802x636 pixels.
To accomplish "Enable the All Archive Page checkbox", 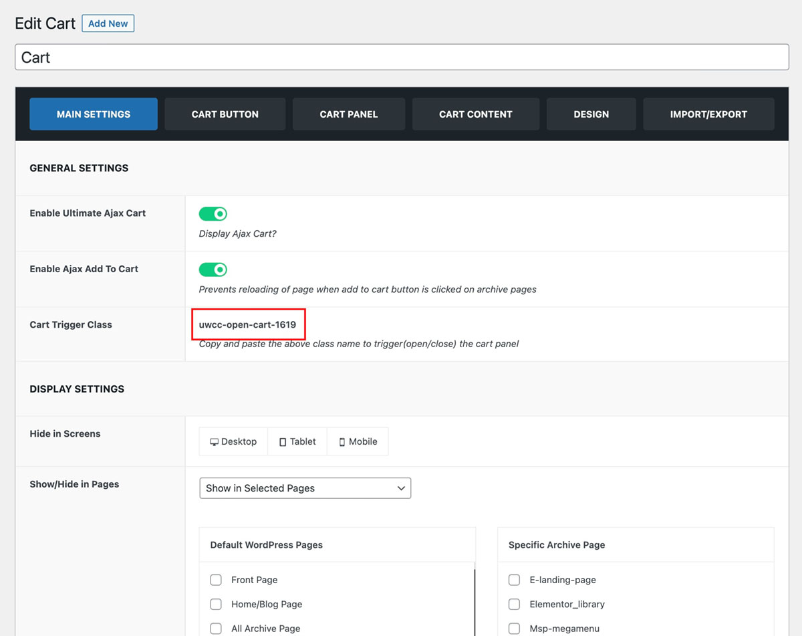I will (216, 629).
